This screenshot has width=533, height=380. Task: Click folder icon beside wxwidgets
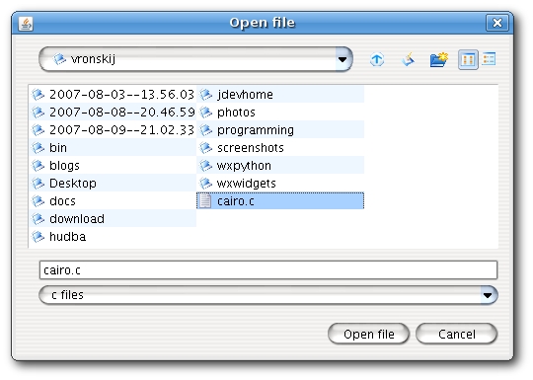pyautogui.click(x=205, y=184)
